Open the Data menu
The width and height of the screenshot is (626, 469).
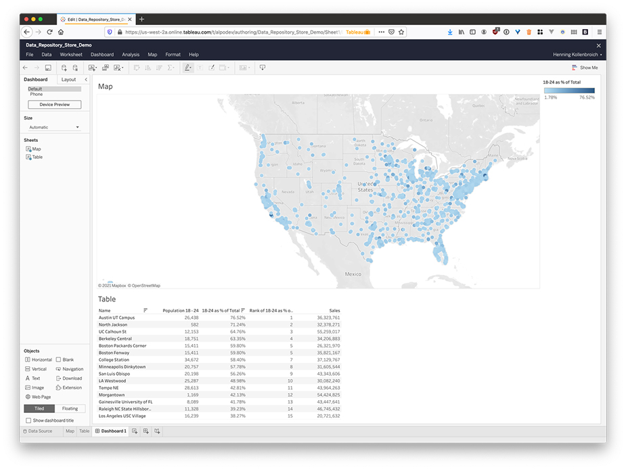point(46,55)
